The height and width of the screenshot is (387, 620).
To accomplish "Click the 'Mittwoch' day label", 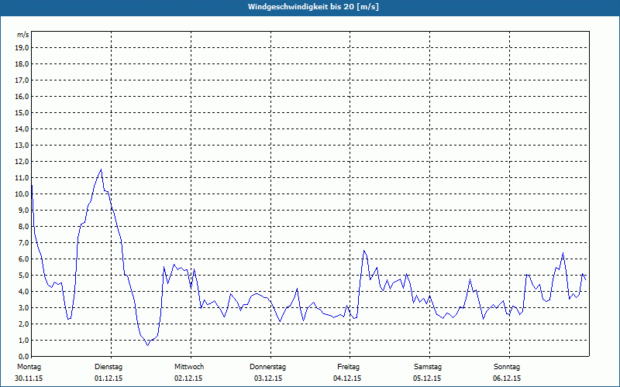I will click(189, 367).
